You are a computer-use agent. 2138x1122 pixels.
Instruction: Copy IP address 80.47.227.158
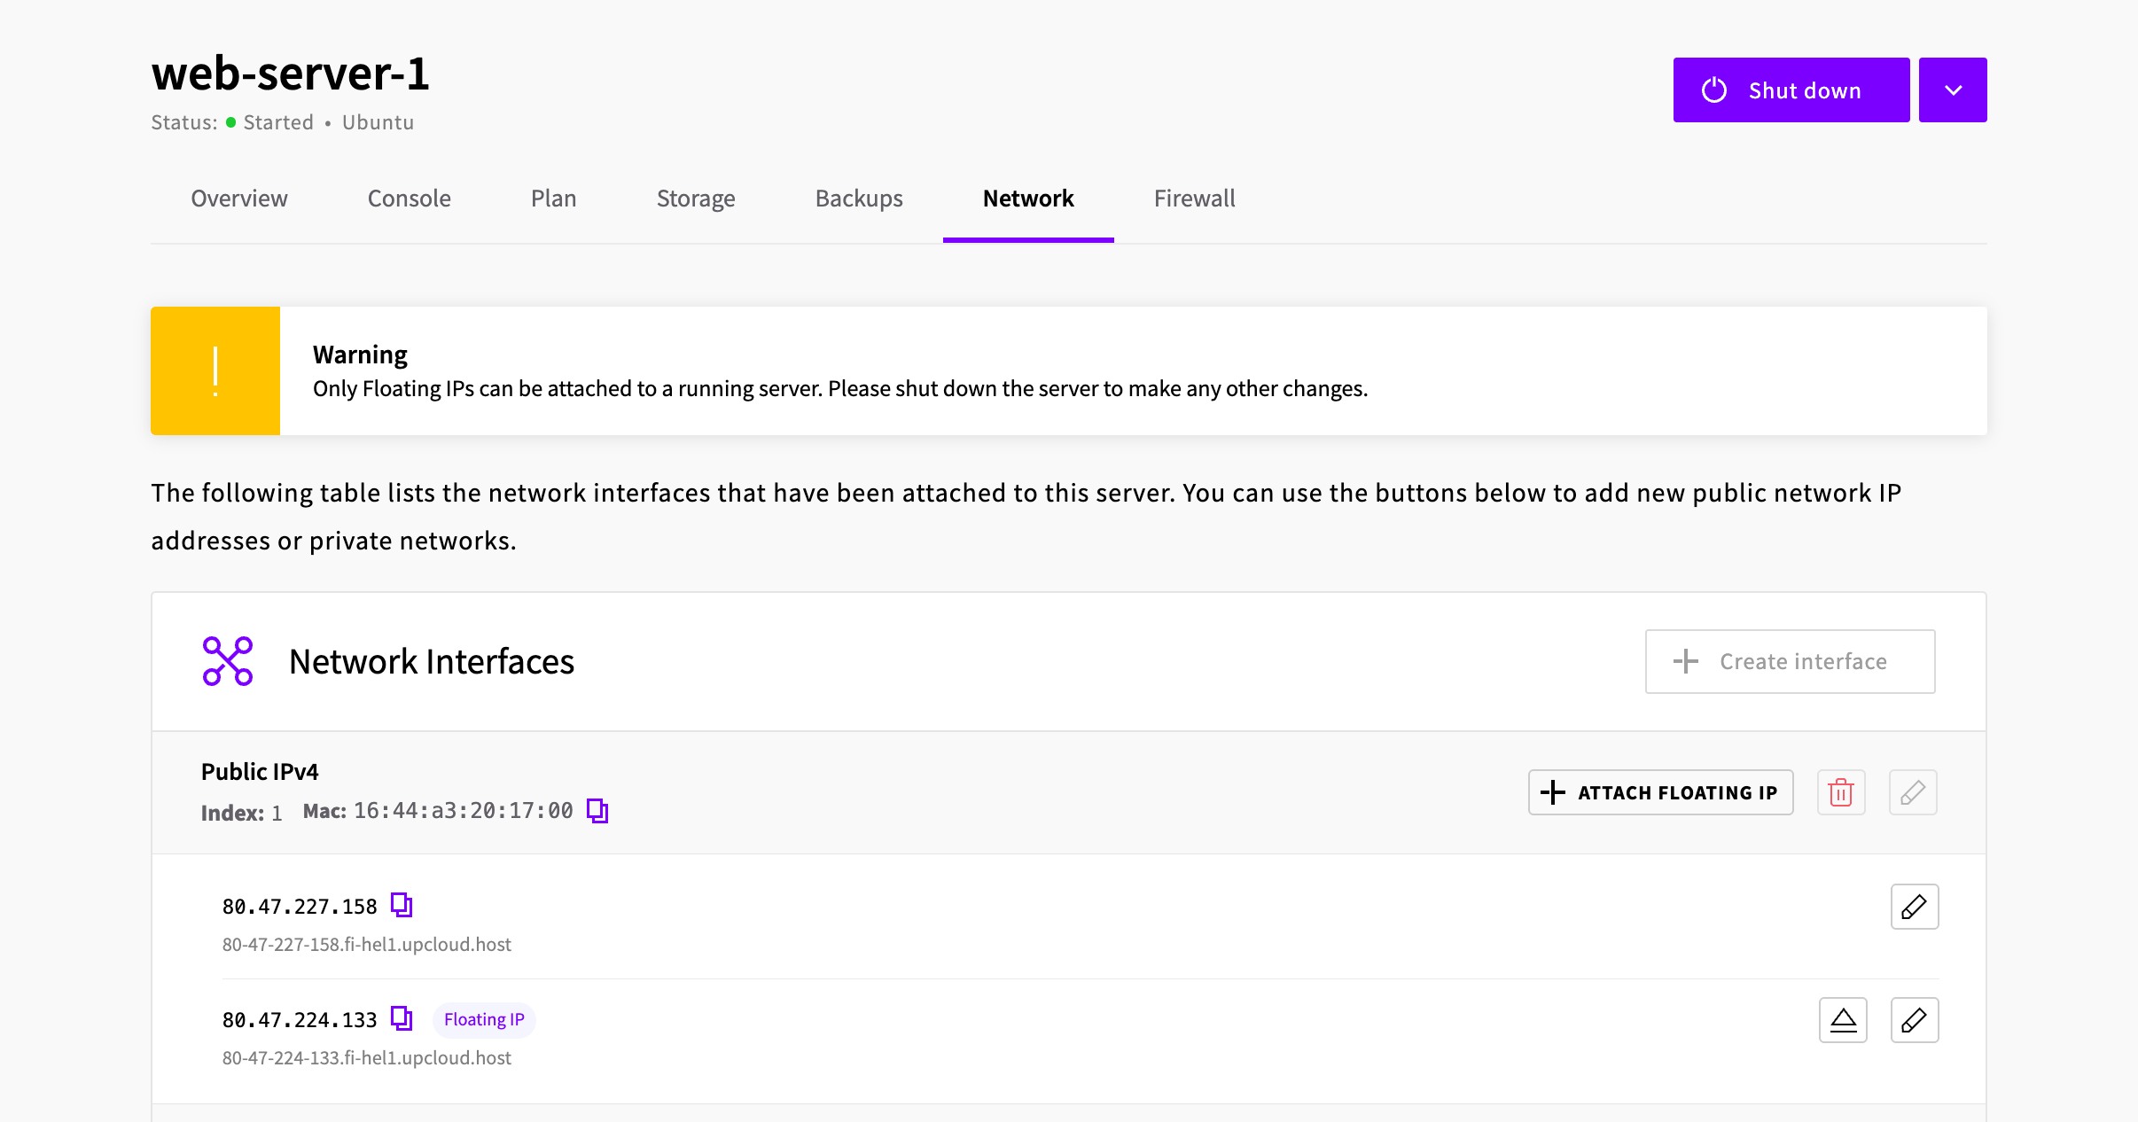tap(402, 905)
